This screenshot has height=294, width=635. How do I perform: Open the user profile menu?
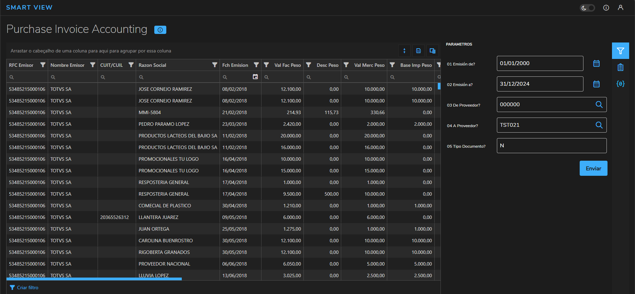tap(620, 8)
